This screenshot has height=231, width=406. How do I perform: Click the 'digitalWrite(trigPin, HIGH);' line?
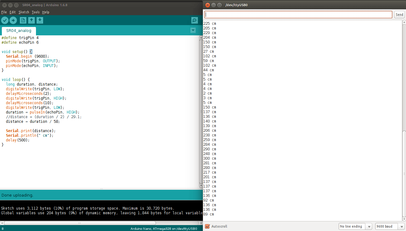36,98
